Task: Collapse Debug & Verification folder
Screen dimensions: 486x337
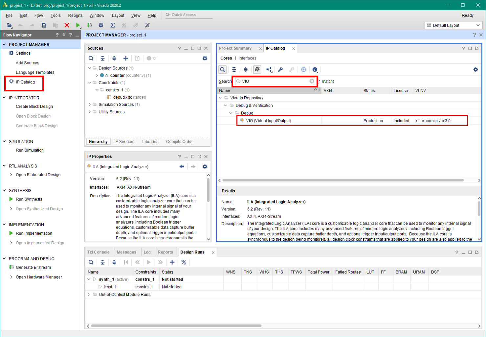Action: click(x=225, y=106)
